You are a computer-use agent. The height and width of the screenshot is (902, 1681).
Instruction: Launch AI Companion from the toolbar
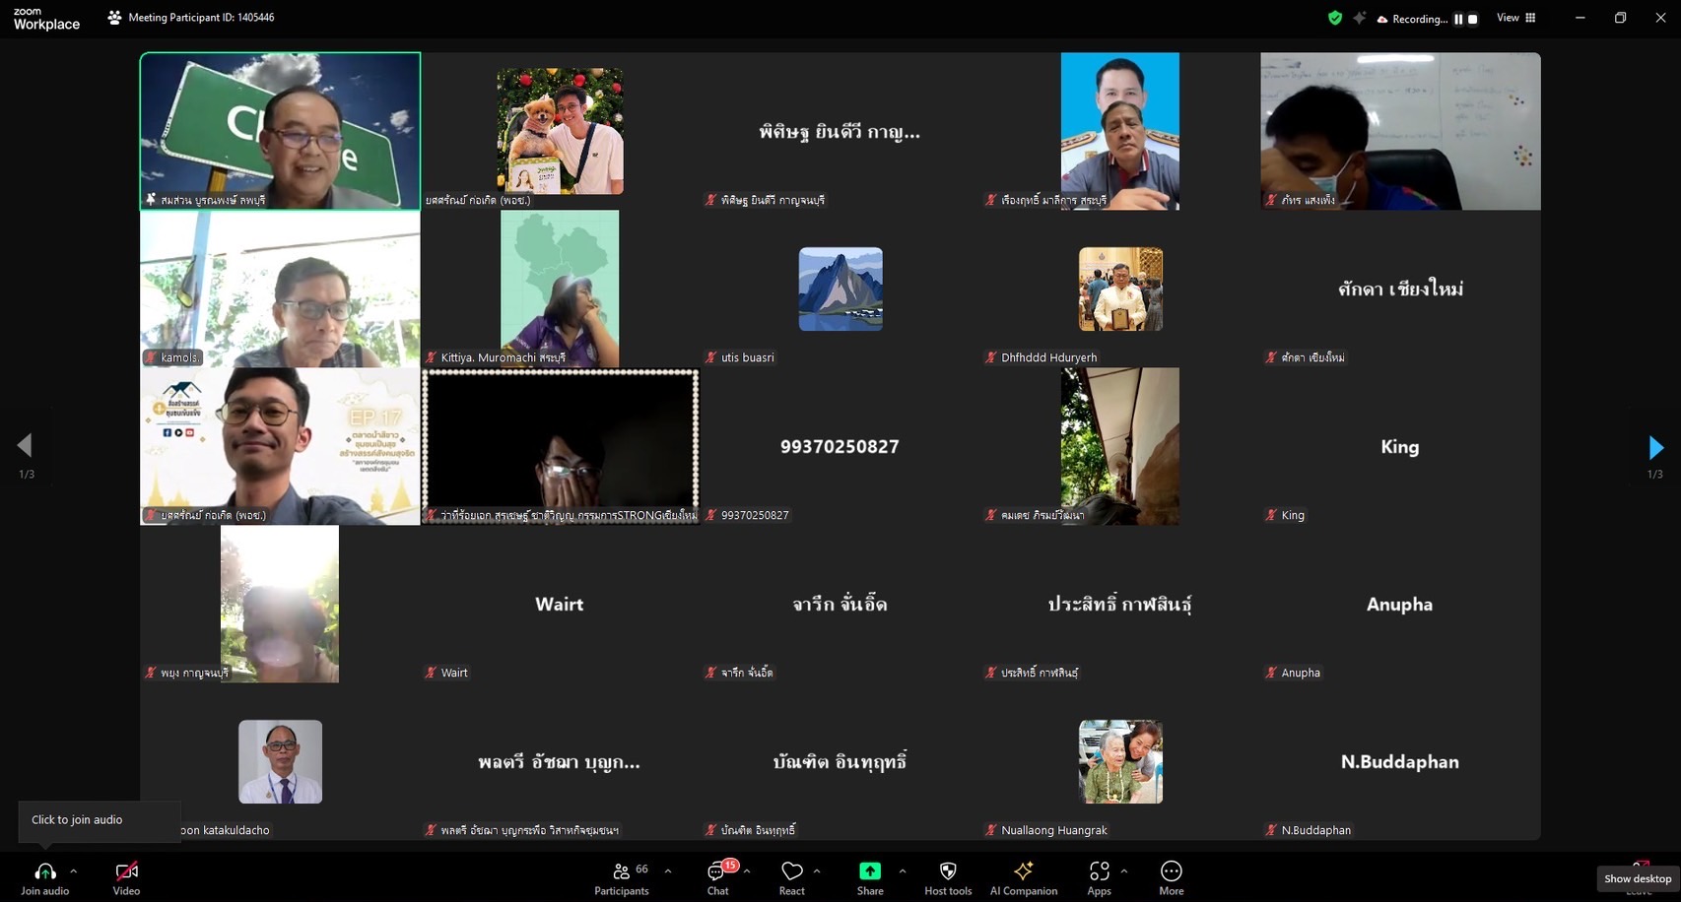click(x=1023, y=871)
